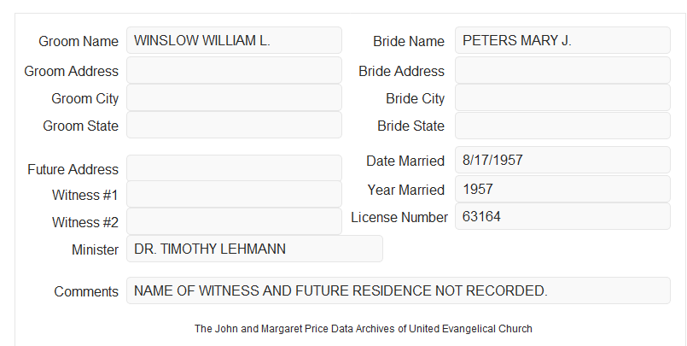Click the Minister field with DR. TIMOTHY LEHMANN

coord(254,249)
